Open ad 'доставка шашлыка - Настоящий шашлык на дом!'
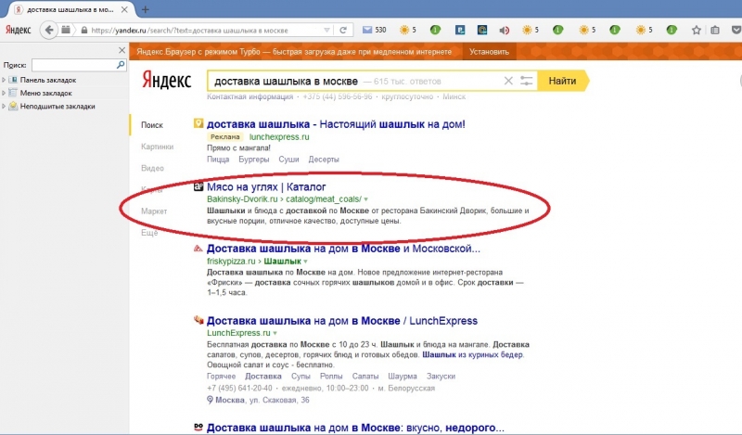Image resolution: width=742 pixels, height=435 pixels. coord(336,124)
